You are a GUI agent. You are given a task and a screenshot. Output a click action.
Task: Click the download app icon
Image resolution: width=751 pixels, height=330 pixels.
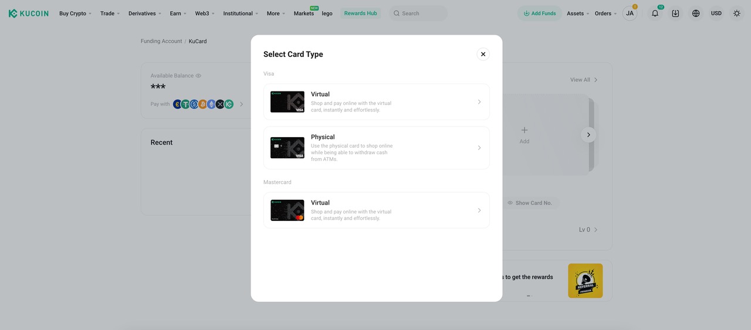(675, 13)
